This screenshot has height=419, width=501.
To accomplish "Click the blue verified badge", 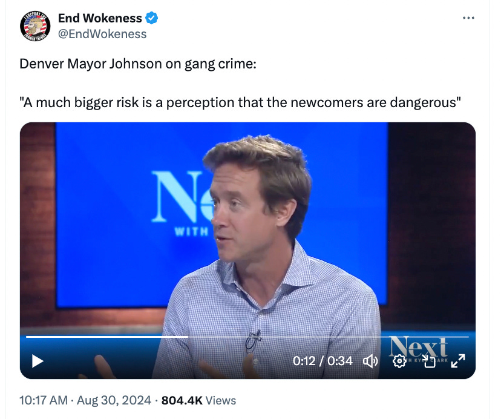I will click(151, 18).
